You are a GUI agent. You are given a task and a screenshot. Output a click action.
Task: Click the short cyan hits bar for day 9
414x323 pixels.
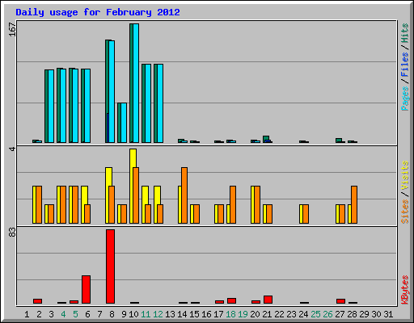124,123
